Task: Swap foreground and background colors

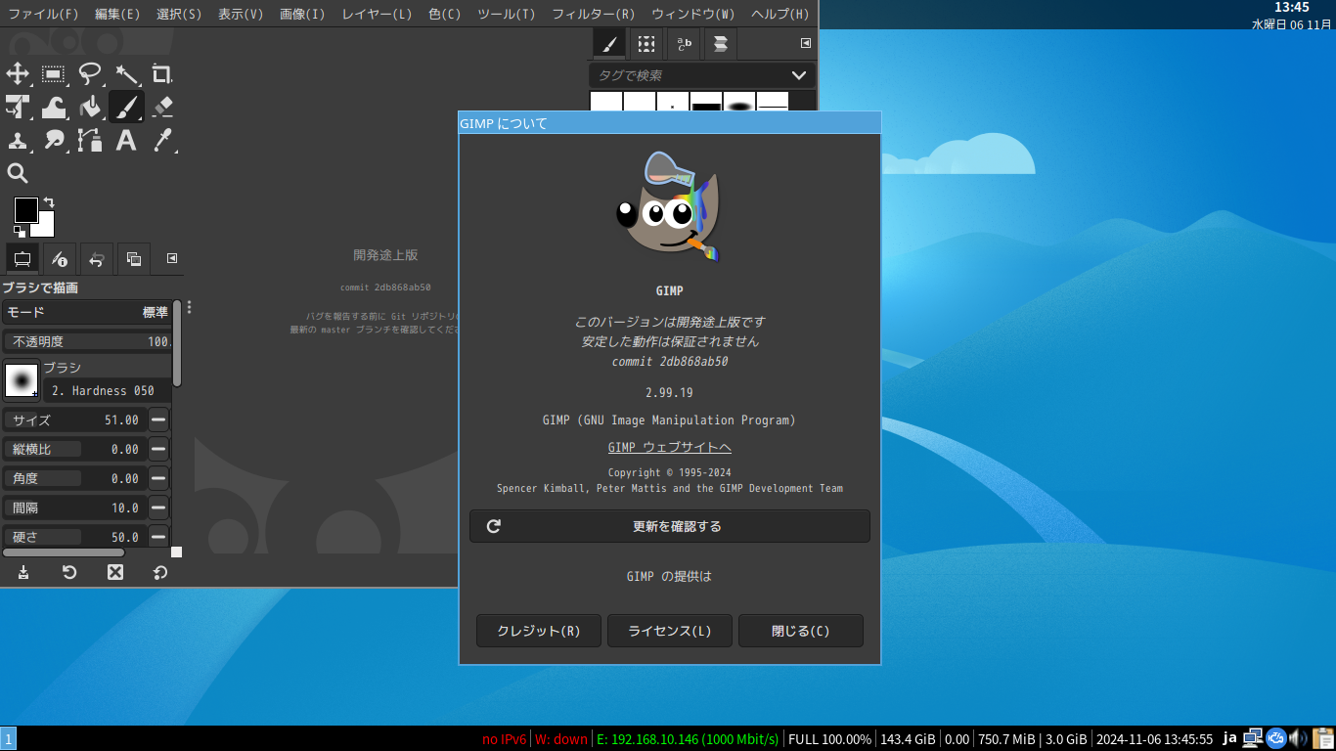Action: click(49, 202)
